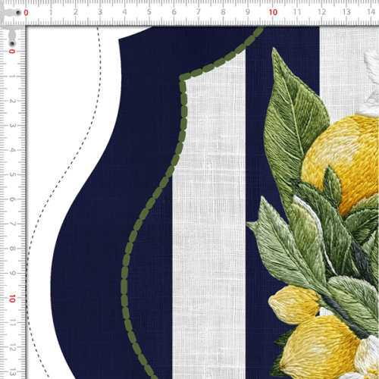This screenshot has height=379, width=379.
Task: Click the rivet on the vertical ruler
Action: [12, 44]
